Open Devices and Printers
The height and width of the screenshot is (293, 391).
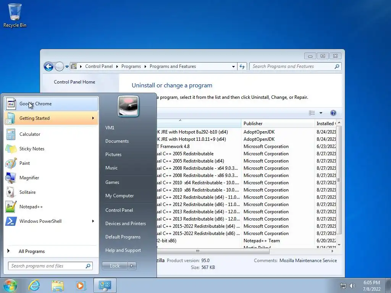tap(125, 224)
